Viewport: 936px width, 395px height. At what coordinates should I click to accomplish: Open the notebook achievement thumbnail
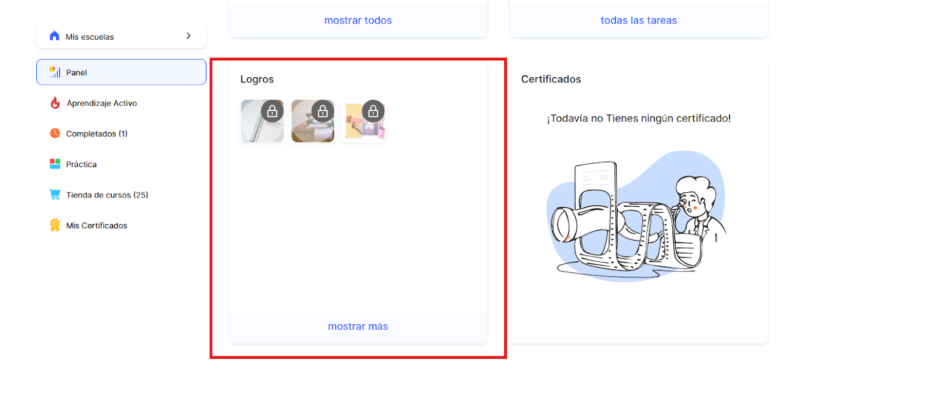pos(262,121)
